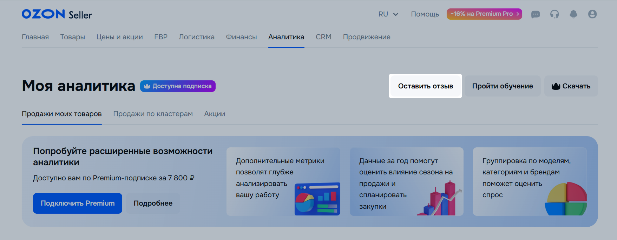Open the Продвижение section

[x=366, y=37]
